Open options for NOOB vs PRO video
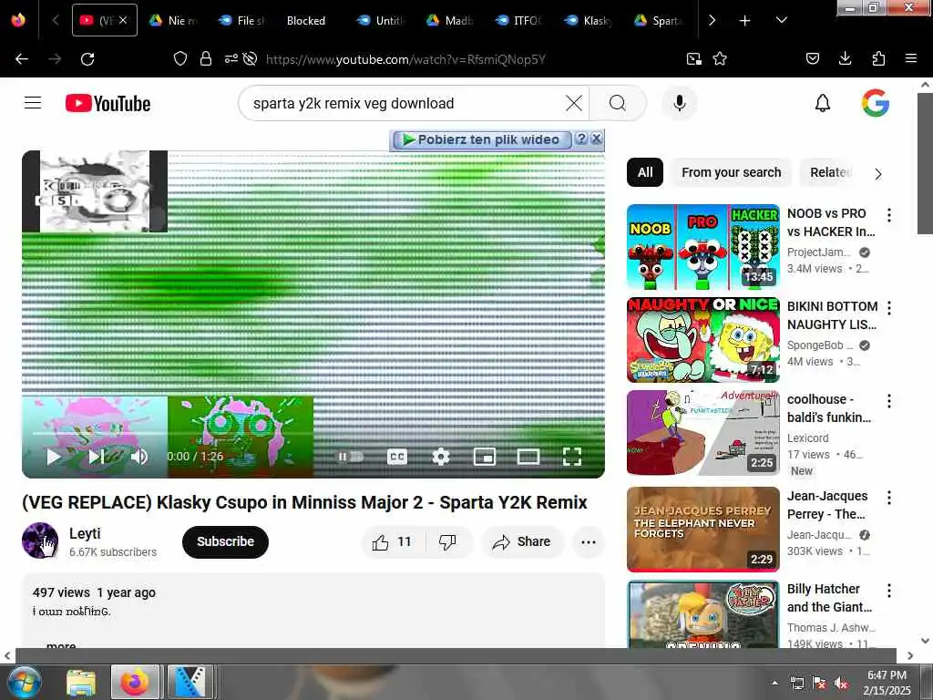This screenshot has height=700, width=933. click(889, 215)
